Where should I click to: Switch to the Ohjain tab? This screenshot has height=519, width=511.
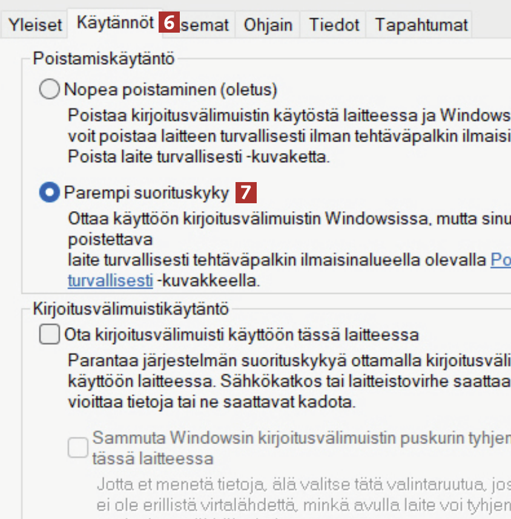pos(268,25)
